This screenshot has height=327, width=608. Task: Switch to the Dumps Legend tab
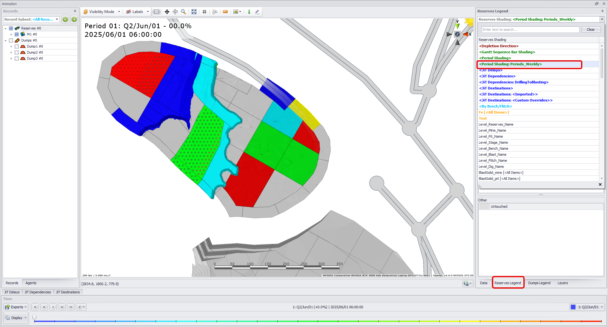[539, 283]
